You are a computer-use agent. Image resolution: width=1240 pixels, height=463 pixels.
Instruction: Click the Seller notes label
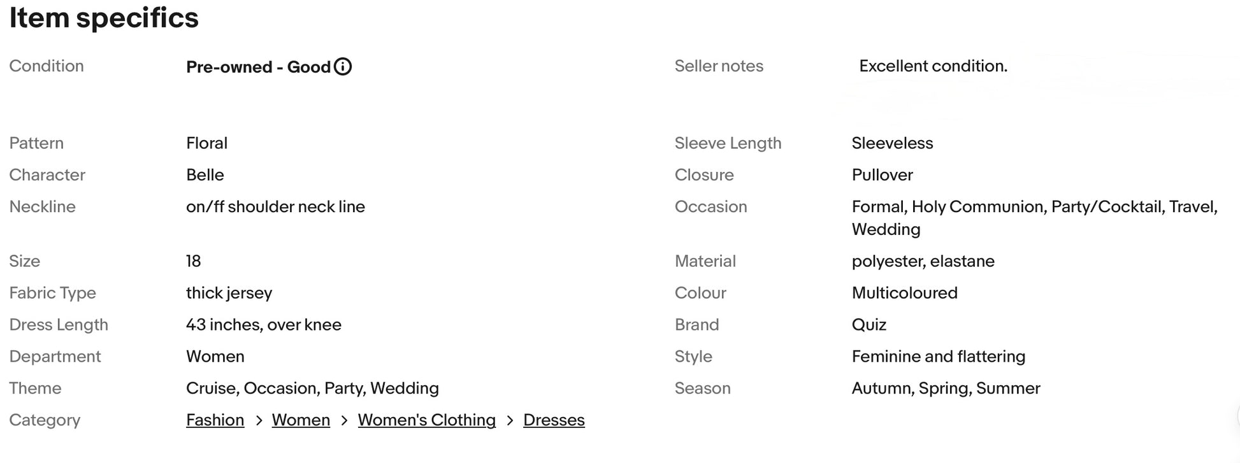tap(719, 66)
